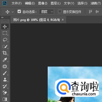Screen dimensions: 102x102
Task: Open the 图像(I) menu
Action: click(43, 3)
